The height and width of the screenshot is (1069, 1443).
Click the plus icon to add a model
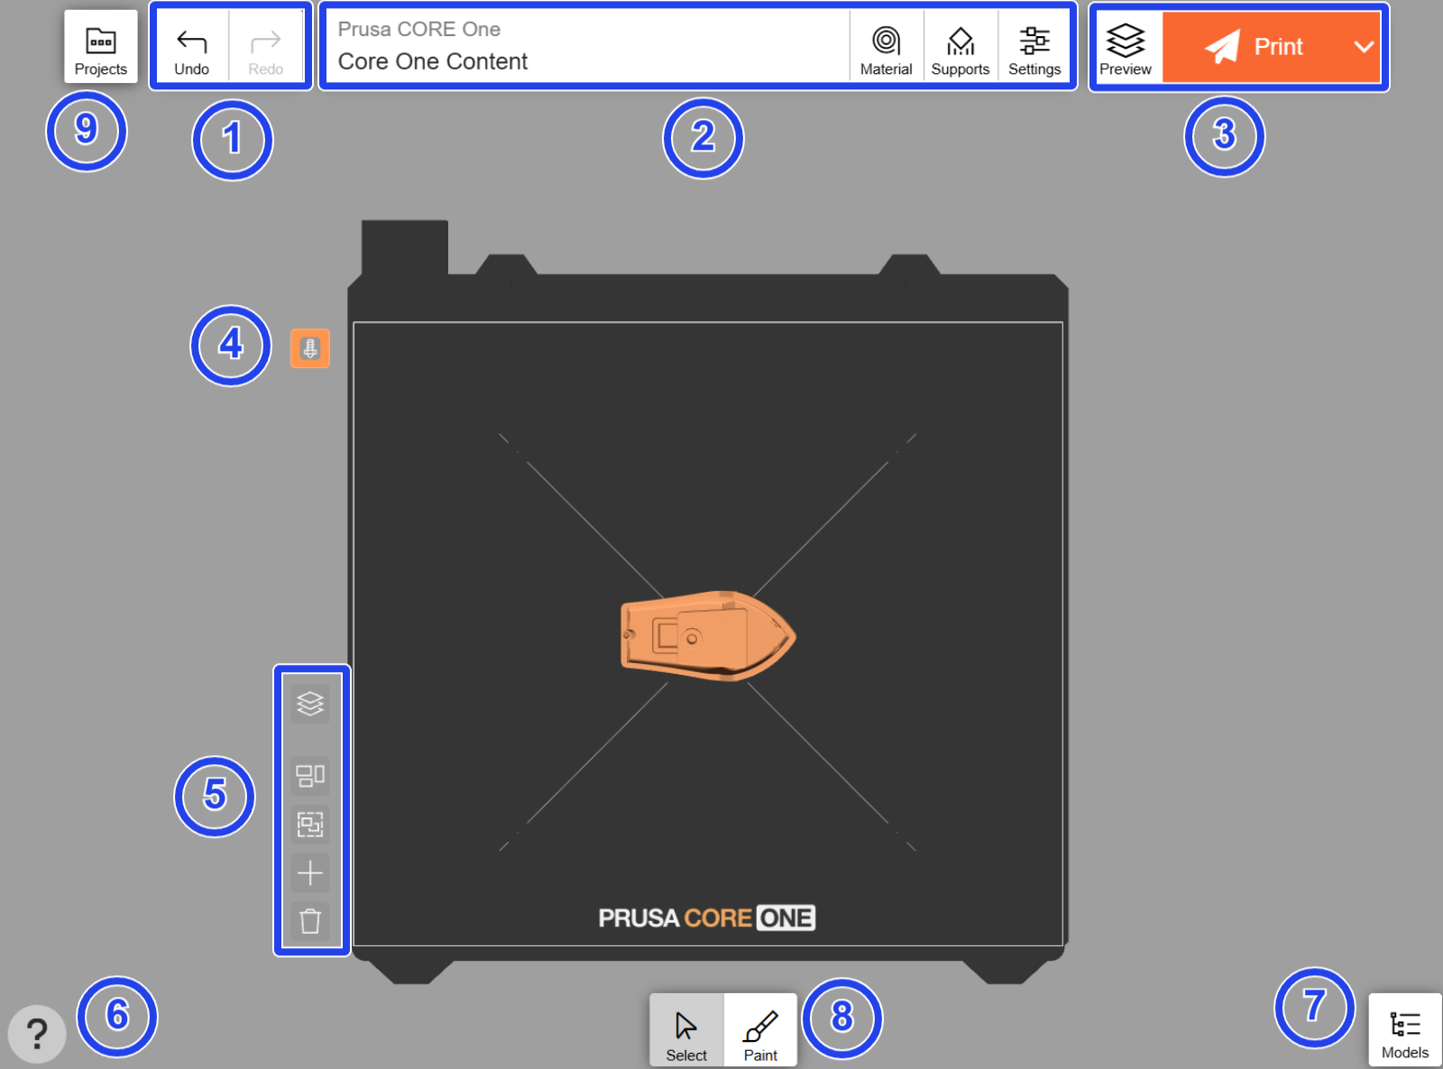[310, 872]
